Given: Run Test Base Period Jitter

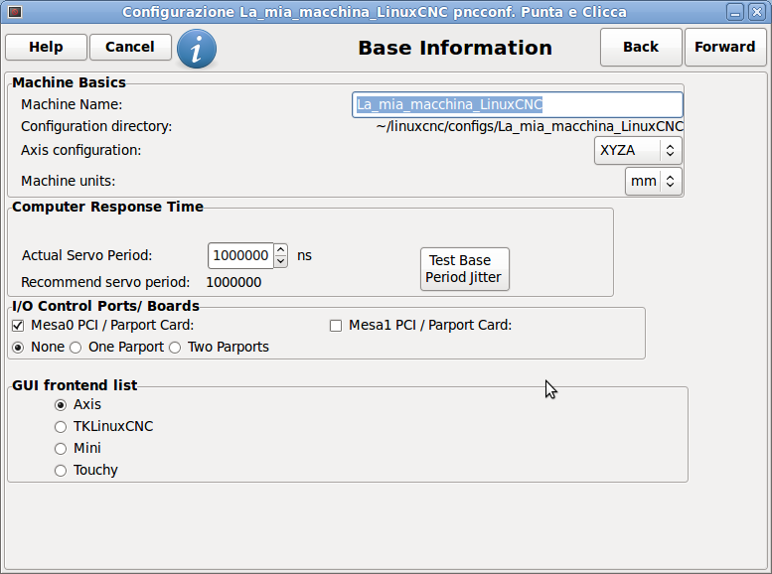Looking at the screenshot, I should pyautogui.click(x=464, y=269).
